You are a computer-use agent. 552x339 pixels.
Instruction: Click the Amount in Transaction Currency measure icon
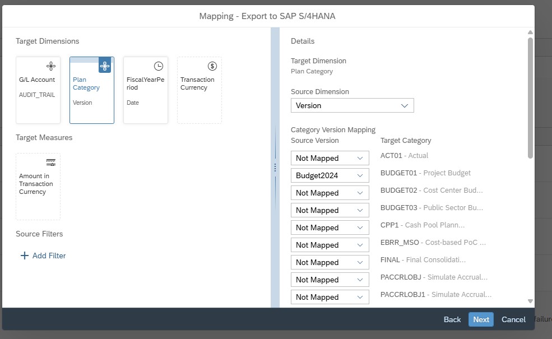tap(51, 162)
